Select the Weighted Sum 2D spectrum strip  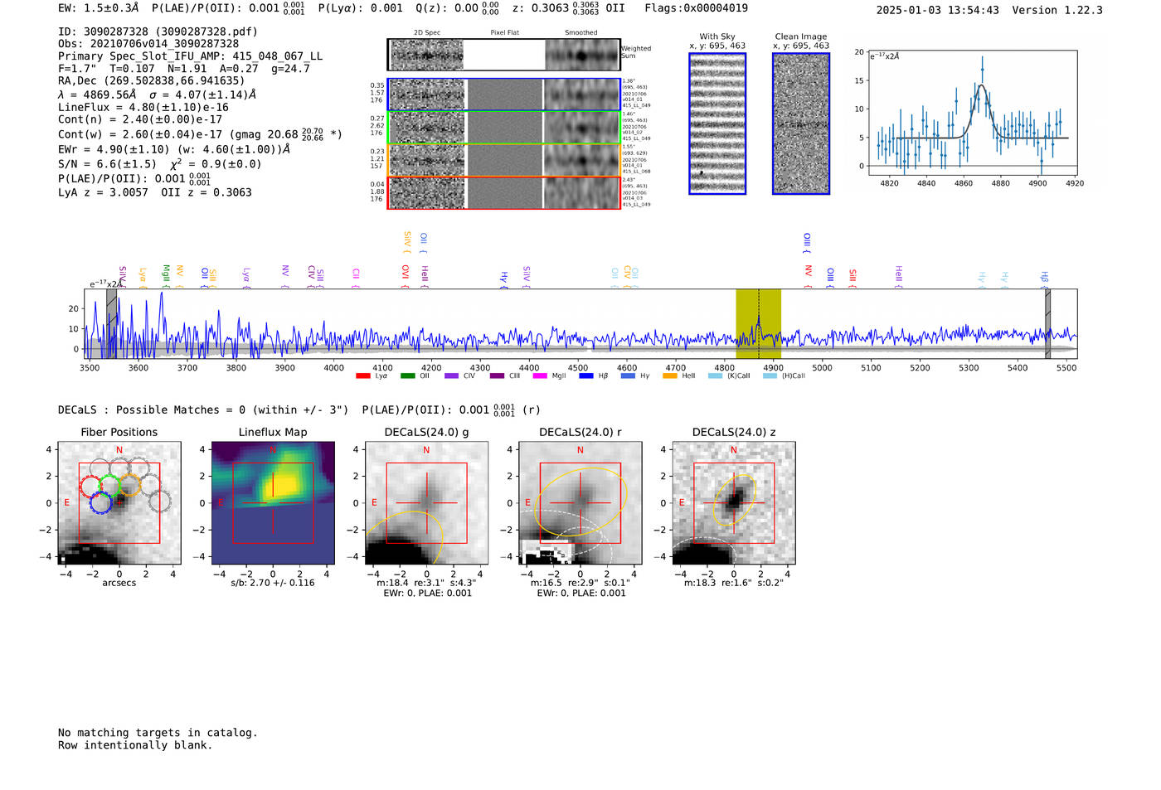[504, 55]
